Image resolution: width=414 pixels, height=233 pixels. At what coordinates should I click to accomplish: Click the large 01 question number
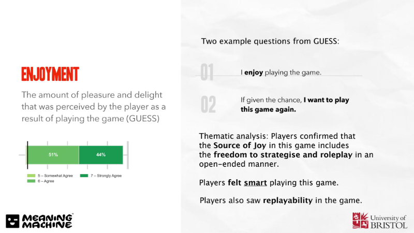click(206, 72)
